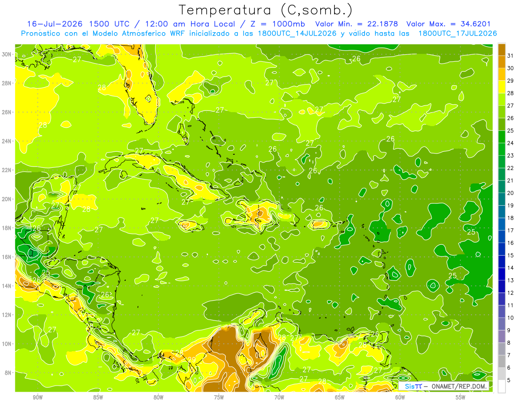522x403 pixels.
Task: Click the colorbar label 31
Action: point(511,56)
